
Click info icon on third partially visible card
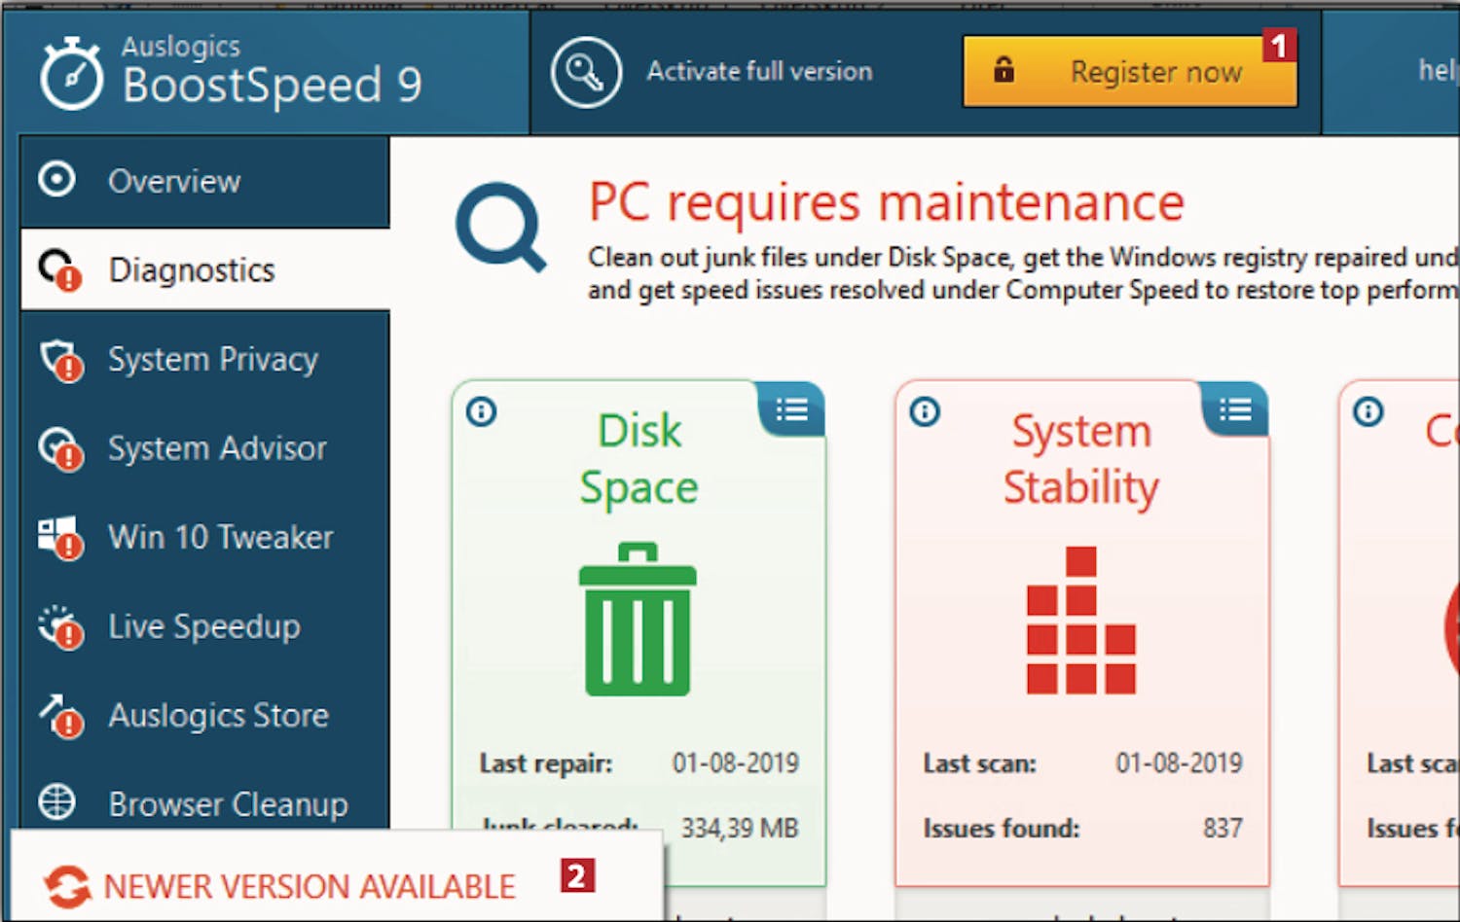(1368, 411)
